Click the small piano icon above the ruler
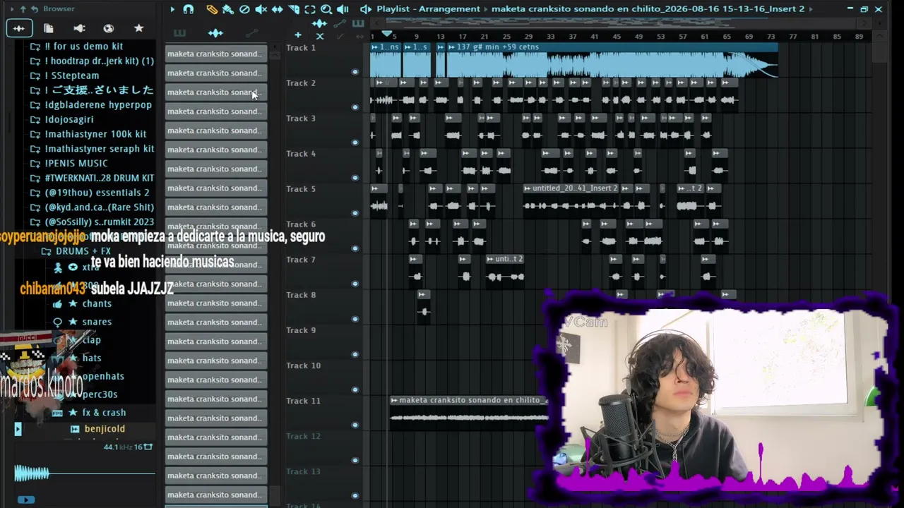 coord(358,24)
